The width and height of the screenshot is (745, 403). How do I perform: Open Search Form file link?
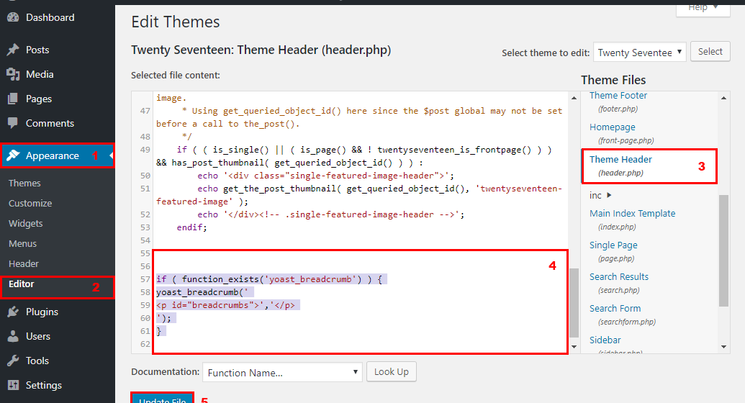[615, 309]
